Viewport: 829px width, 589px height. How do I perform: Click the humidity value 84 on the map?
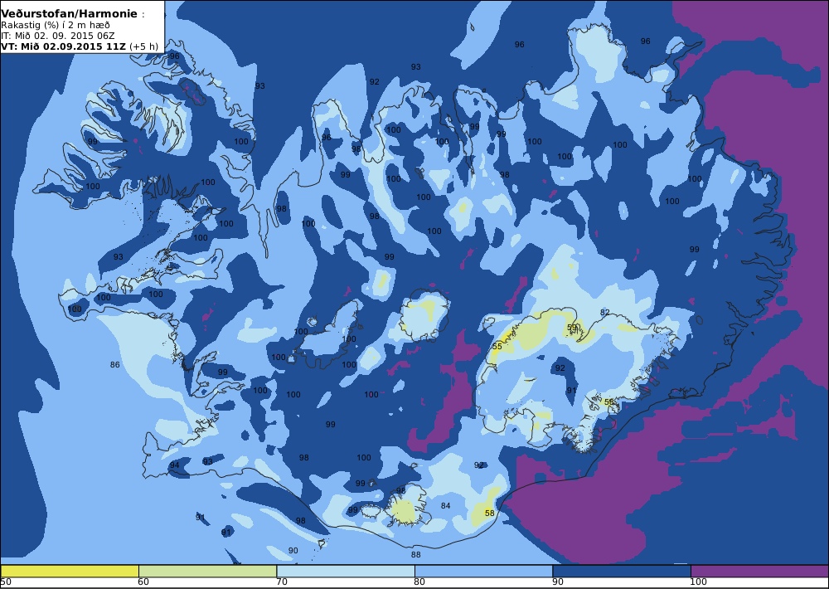tap(446, 506)
